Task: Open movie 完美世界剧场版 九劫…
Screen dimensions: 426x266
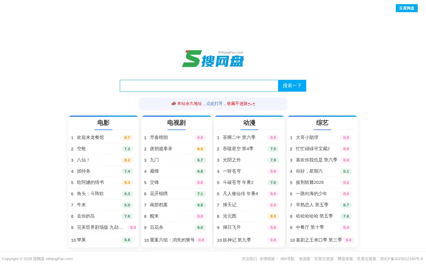Action: 100,227
